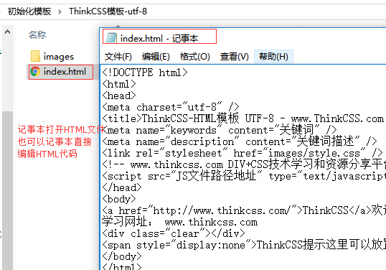The width and height of the screenshot is (386, 270).
Task: Click the <!-- www.thinkcss.com comment line
Action: tap(244, 164)
